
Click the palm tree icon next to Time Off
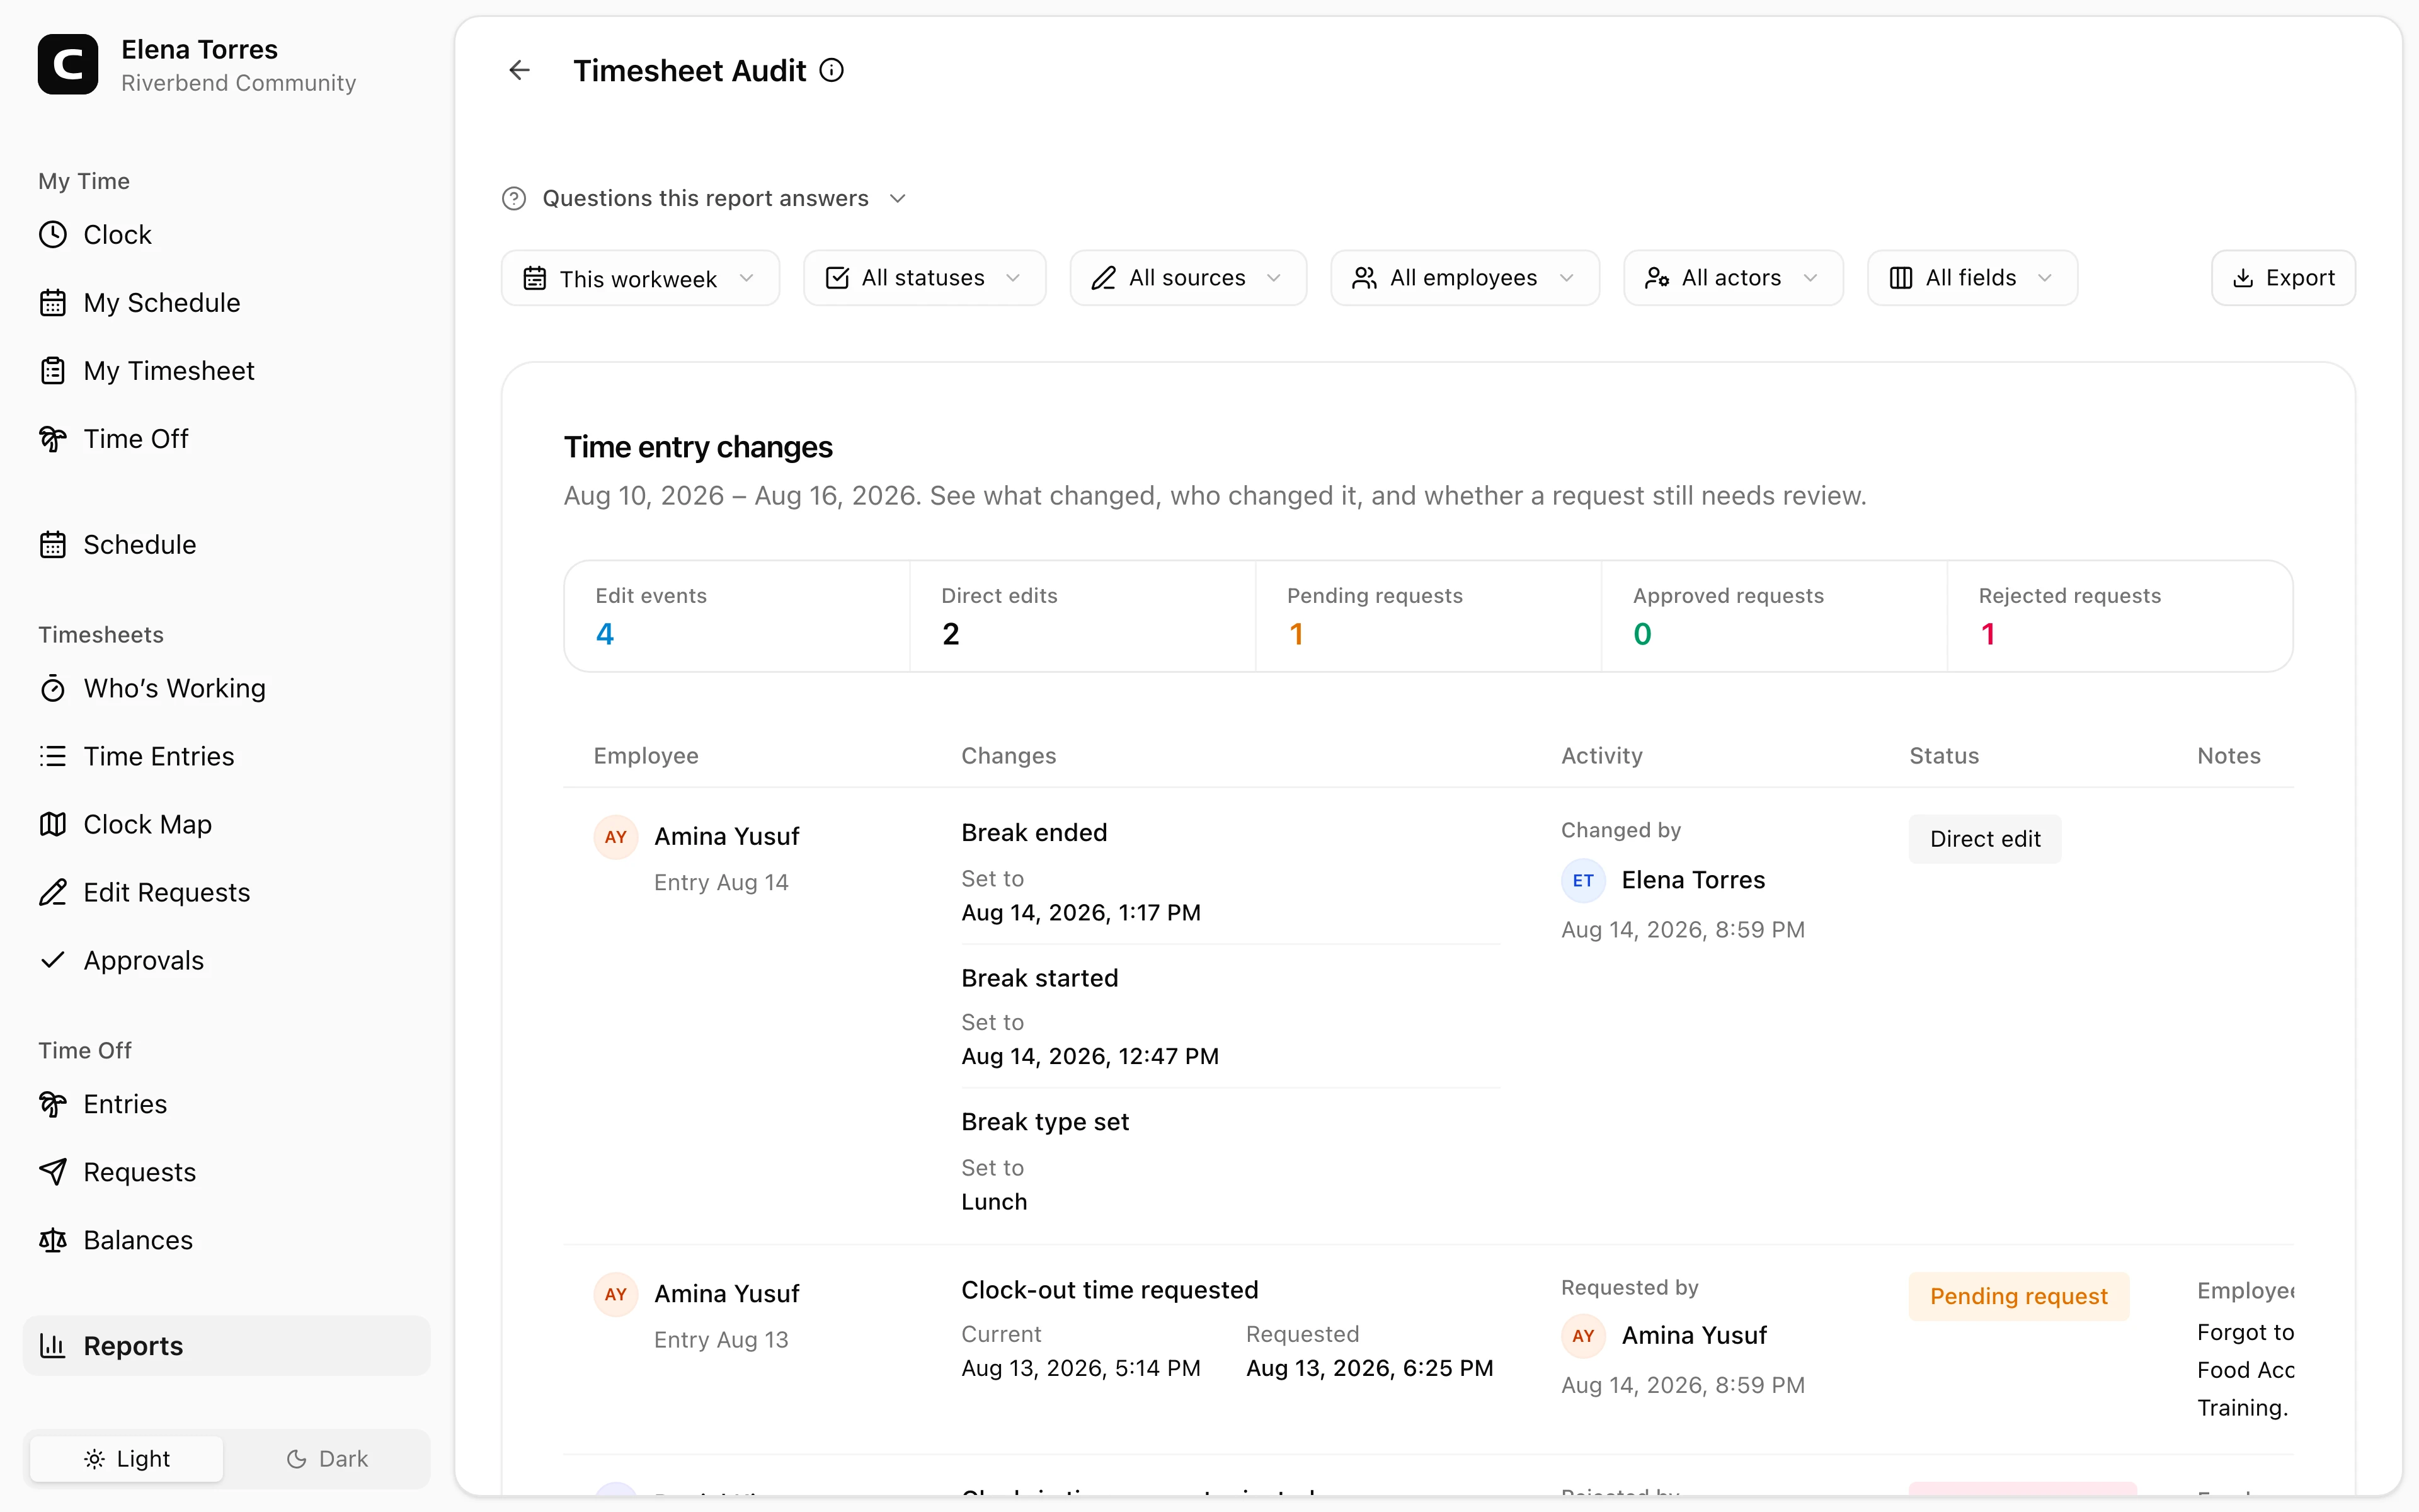[x=53, y=438]
